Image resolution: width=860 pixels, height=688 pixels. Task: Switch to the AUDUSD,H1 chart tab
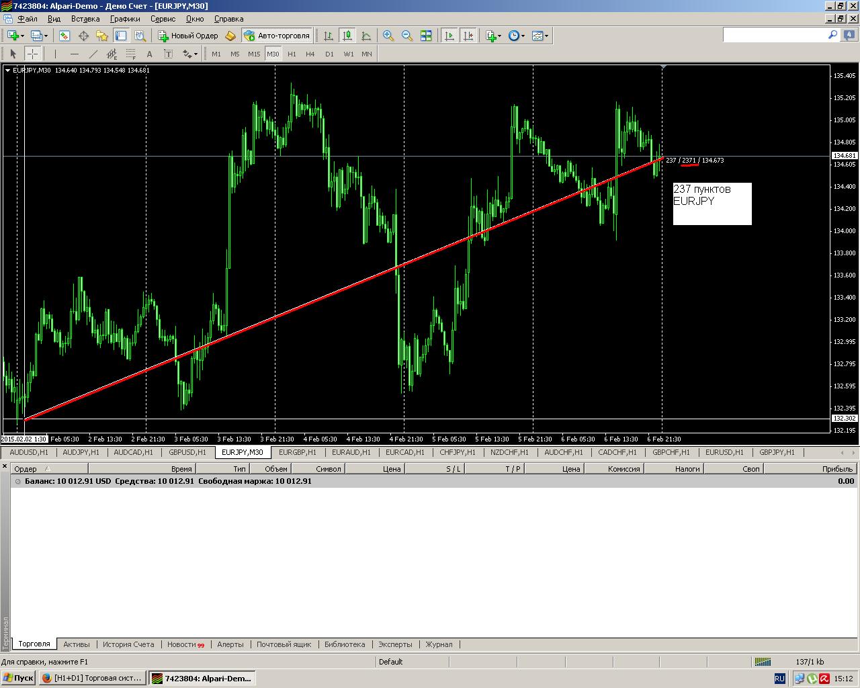[x=29, y=452]
